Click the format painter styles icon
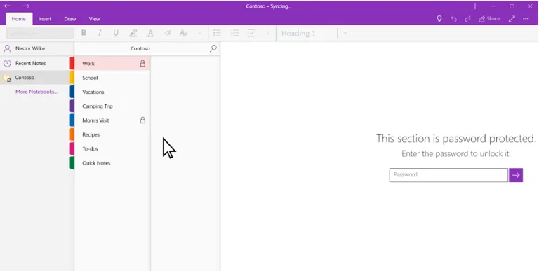 (x=184, y=33)
